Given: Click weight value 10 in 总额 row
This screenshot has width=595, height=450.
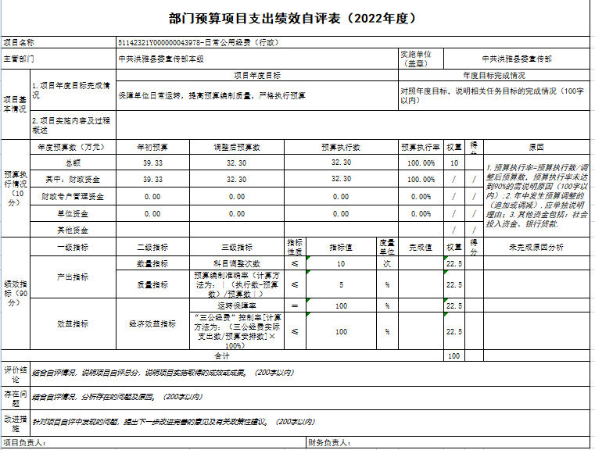Looking at the screenshot, I should [454, 162].
